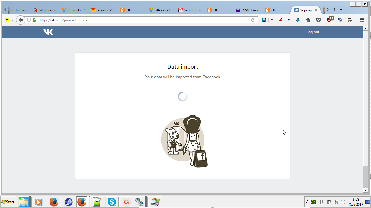Open Windows Explorer from the taskbar
The height and width of the screenshot is (208, 371).
(24, 202)
